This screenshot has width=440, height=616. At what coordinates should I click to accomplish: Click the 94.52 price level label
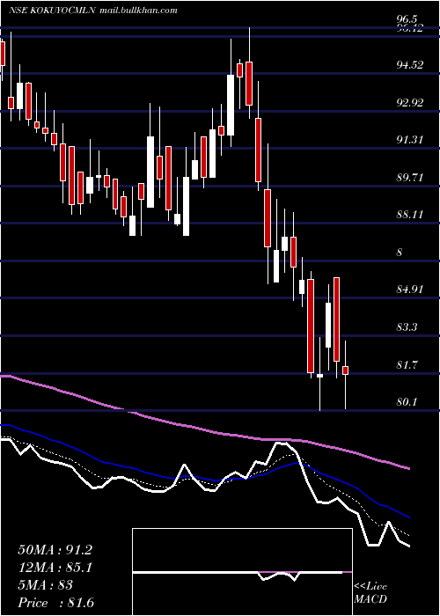click(x=410, y=65)
